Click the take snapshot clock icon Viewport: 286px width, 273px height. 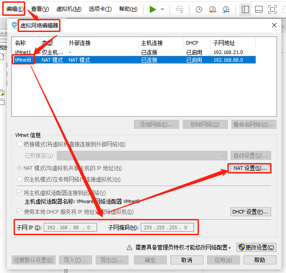tap(198, 9)
